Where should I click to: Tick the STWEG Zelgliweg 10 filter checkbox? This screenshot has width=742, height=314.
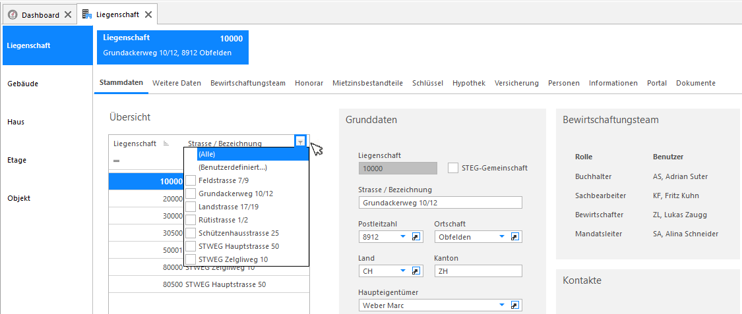tap(191, 259)
